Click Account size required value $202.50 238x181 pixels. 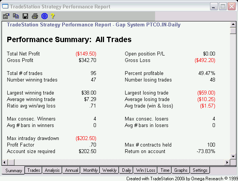click(x=88, y=151)
